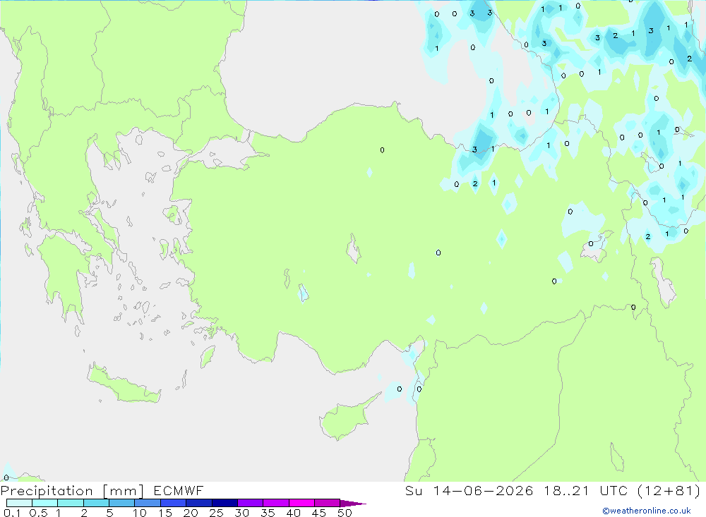Click the legend label '40'

294,513
